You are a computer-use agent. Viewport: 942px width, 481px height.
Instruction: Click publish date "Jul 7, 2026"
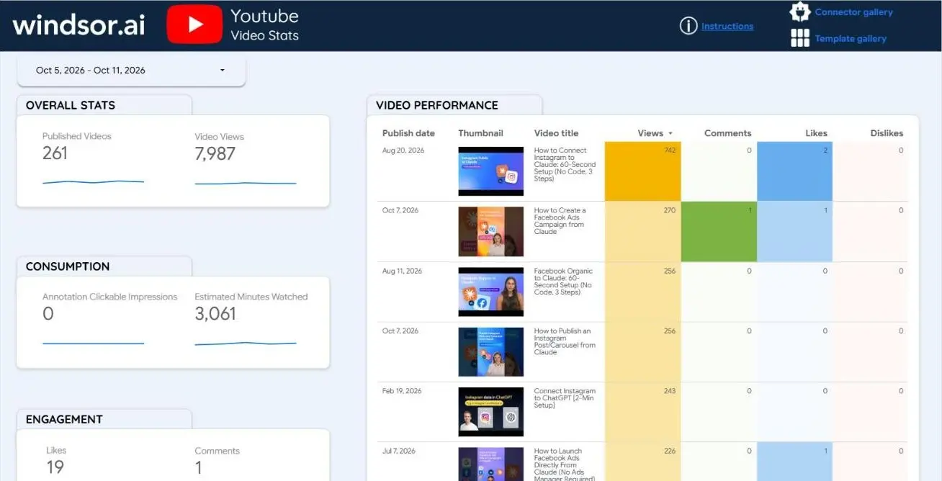tap(400, 451)
